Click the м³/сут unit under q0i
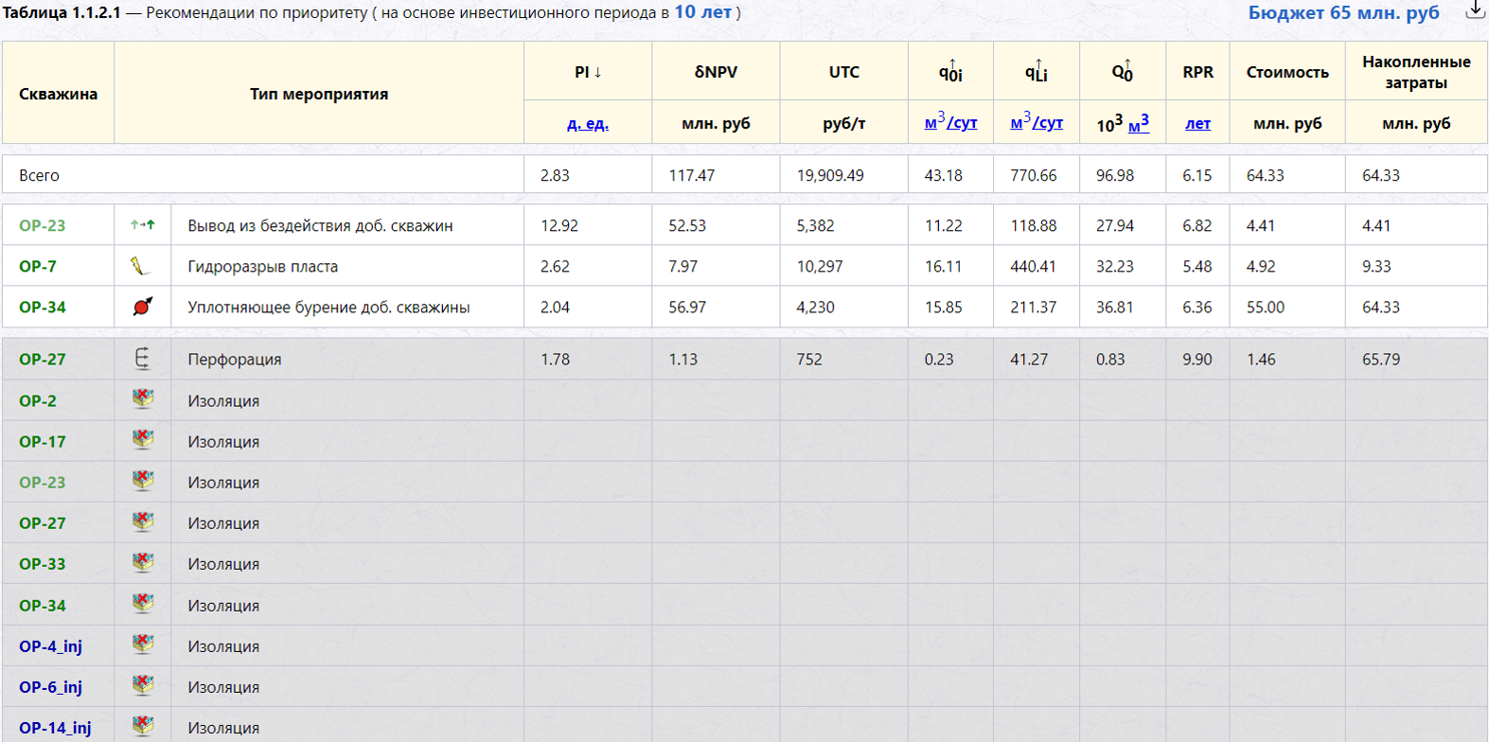 tap(950, 122)
